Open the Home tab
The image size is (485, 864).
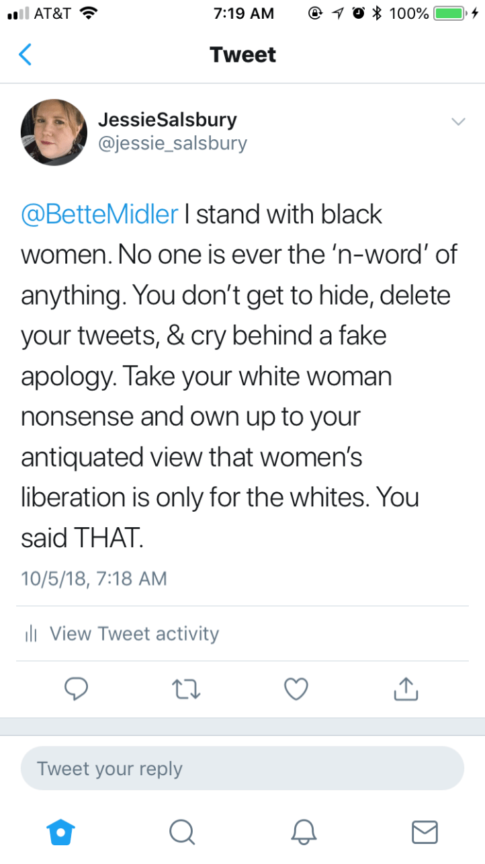[x=61, y=832]
